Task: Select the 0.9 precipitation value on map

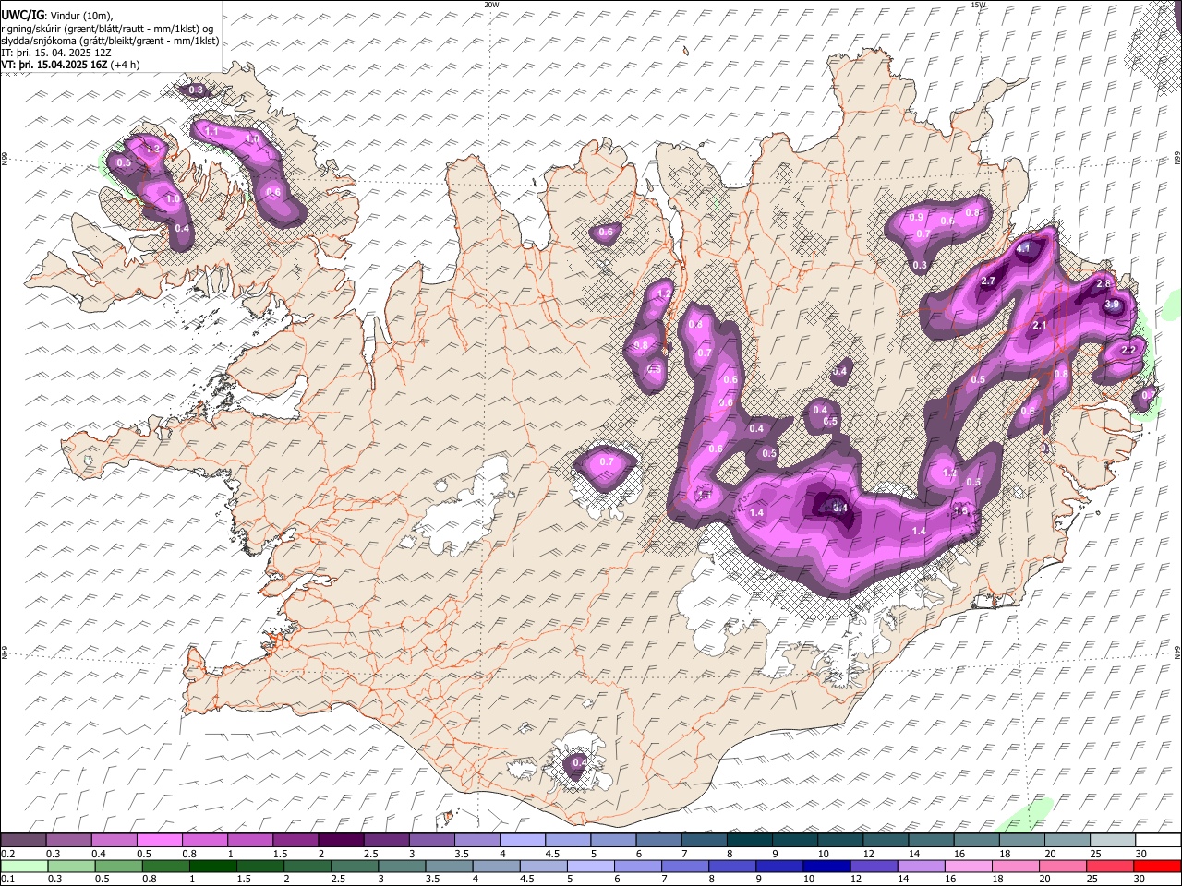Action: coord(916,217)
